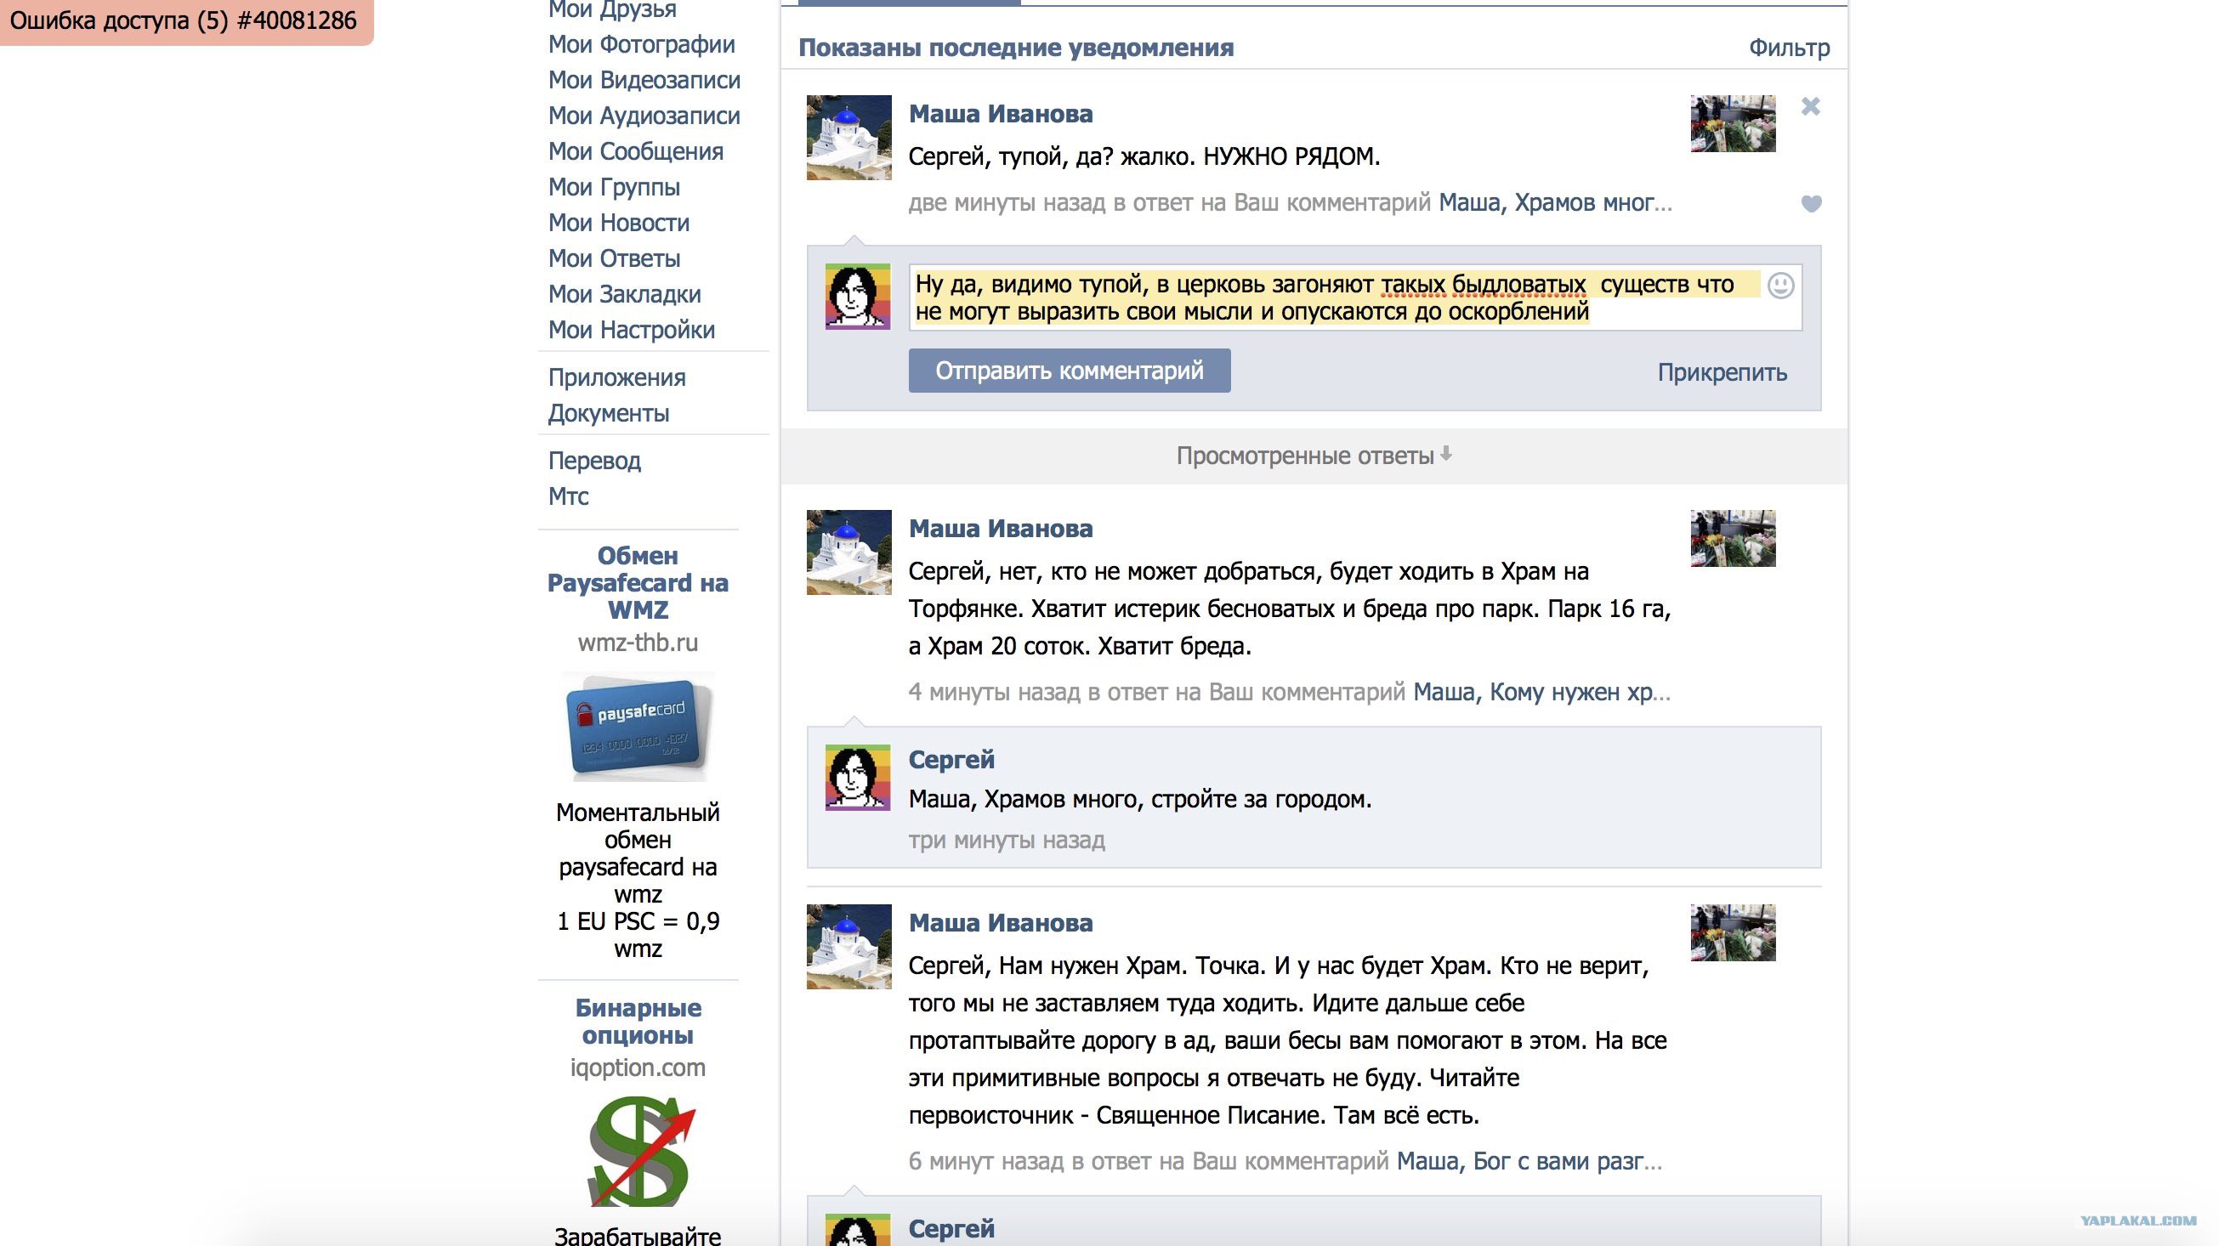Open post thumbnail beside 'НУЖНО РЯДОМ' reply
Image resolution: width=2219 pixels, height=1246 pixels.
coord(1733,124)
